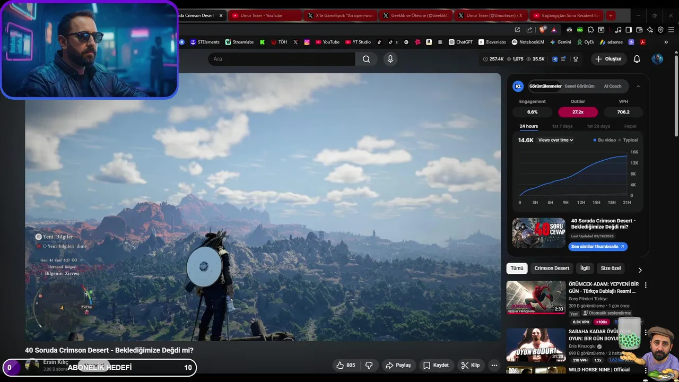679x382 pixels.
Task: Click See similar thumbnails
Action: point(598,247)
